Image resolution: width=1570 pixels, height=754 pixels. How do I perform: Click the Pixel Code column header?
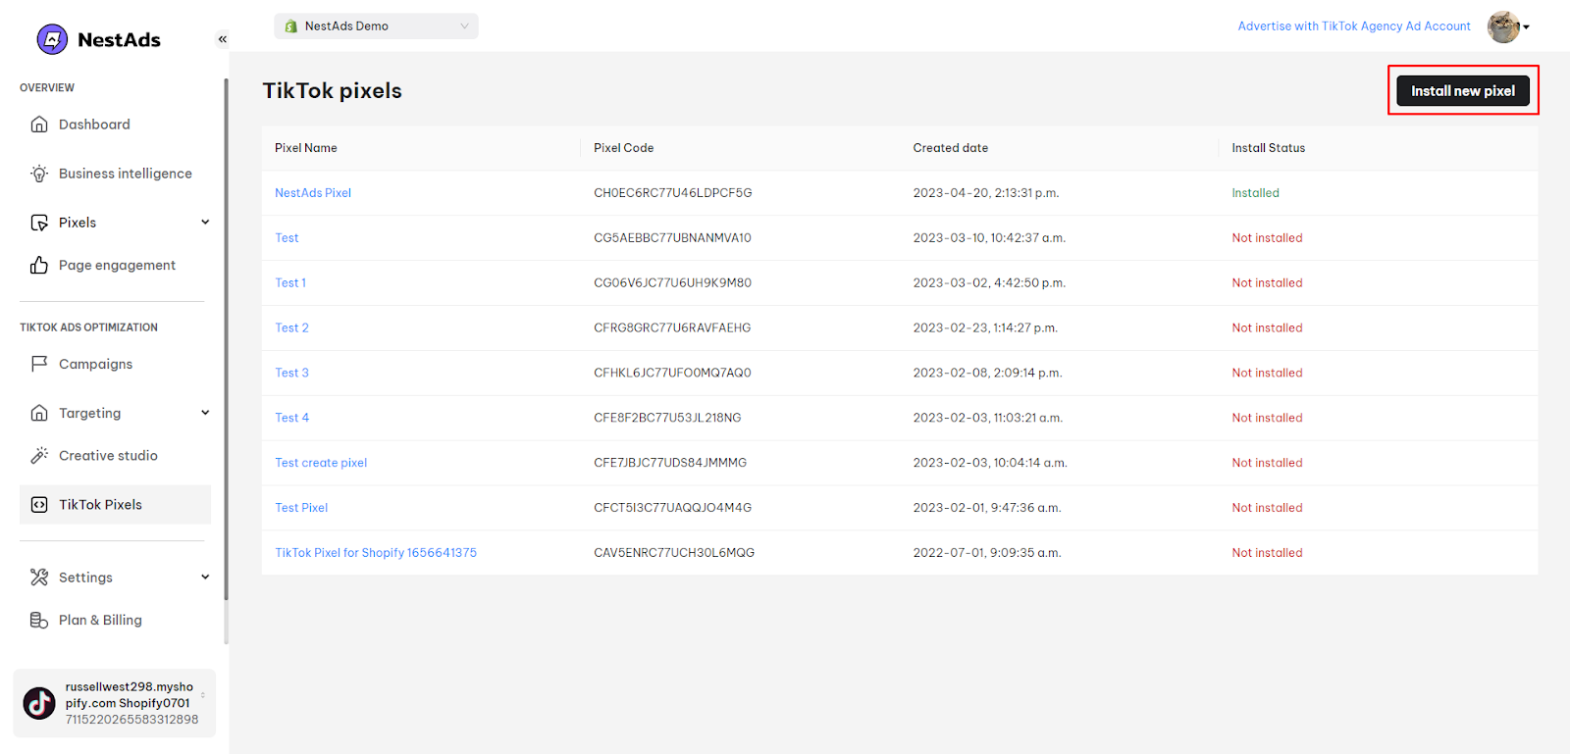point(624,148)
